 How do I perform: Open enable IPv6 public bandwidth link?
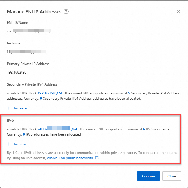pos(70,158)
